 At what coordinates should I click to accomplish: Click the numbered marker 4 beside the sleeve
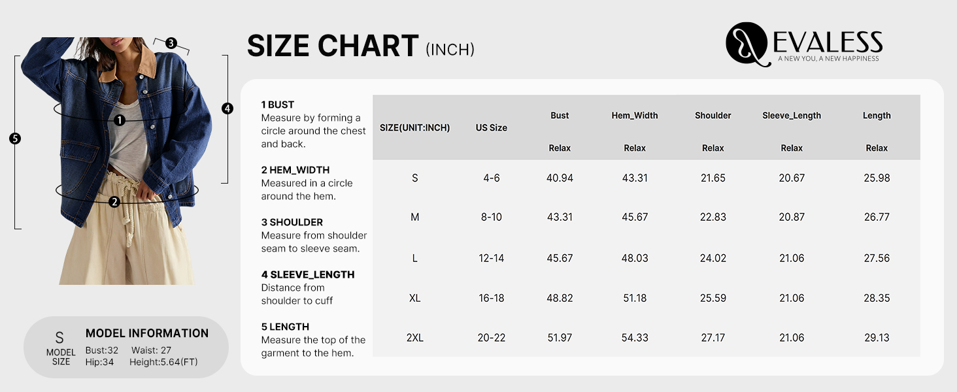click(x=227, y=109)
